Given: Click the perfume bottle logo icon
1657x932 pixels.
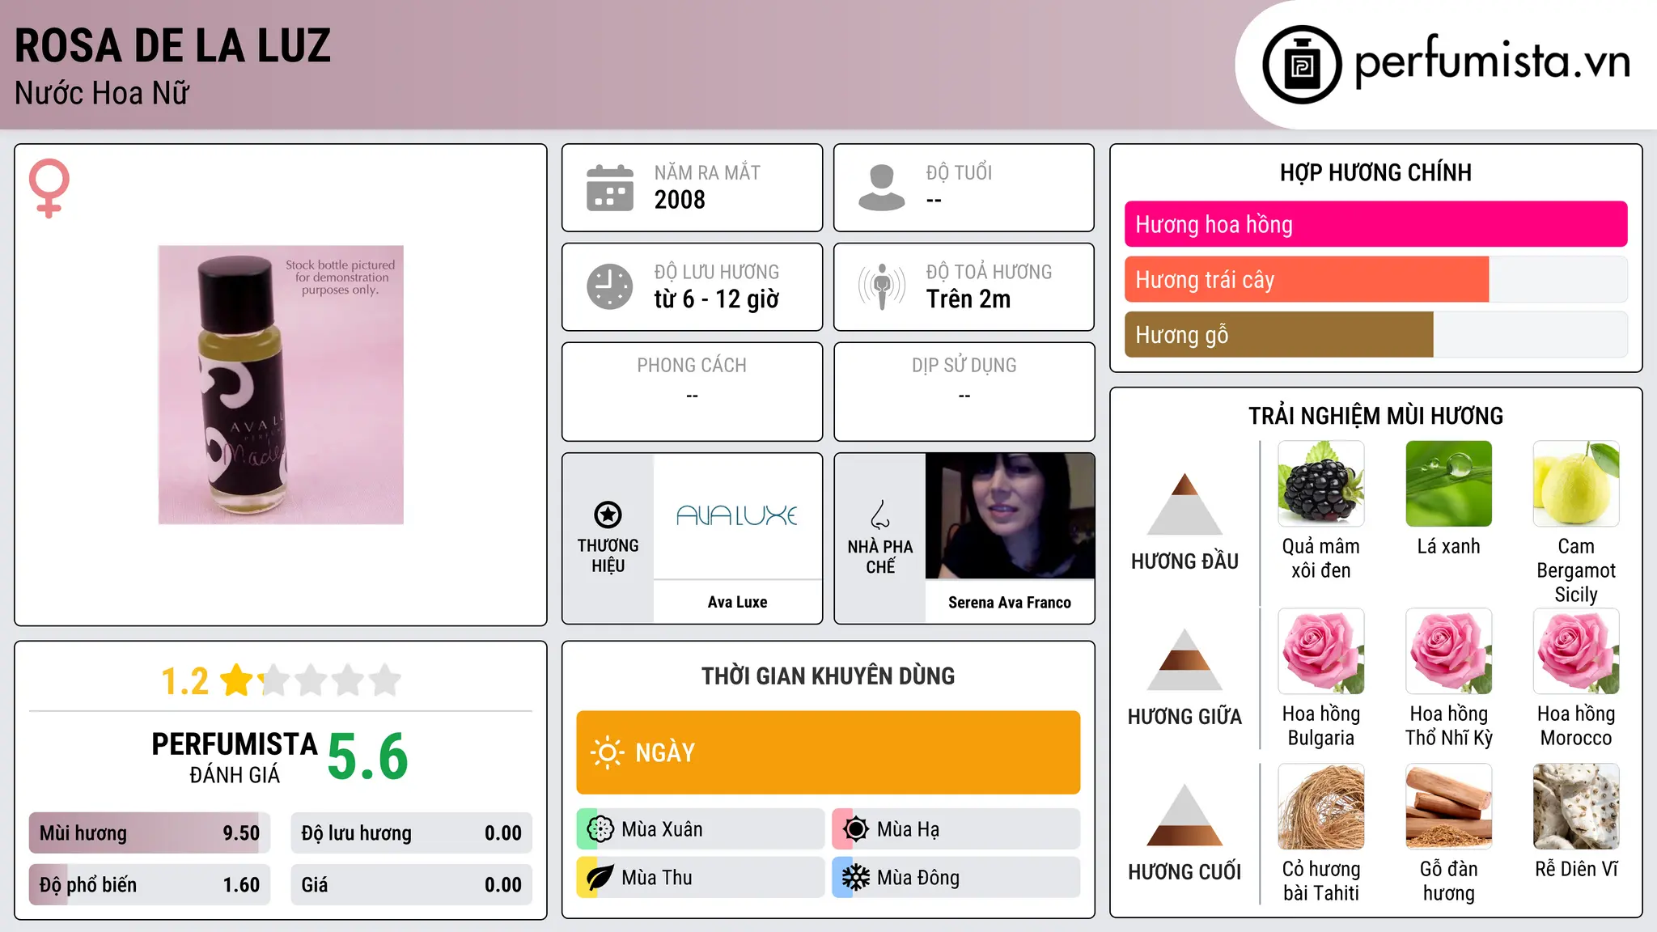Looking at the screenshot, I should (1302, 65).
